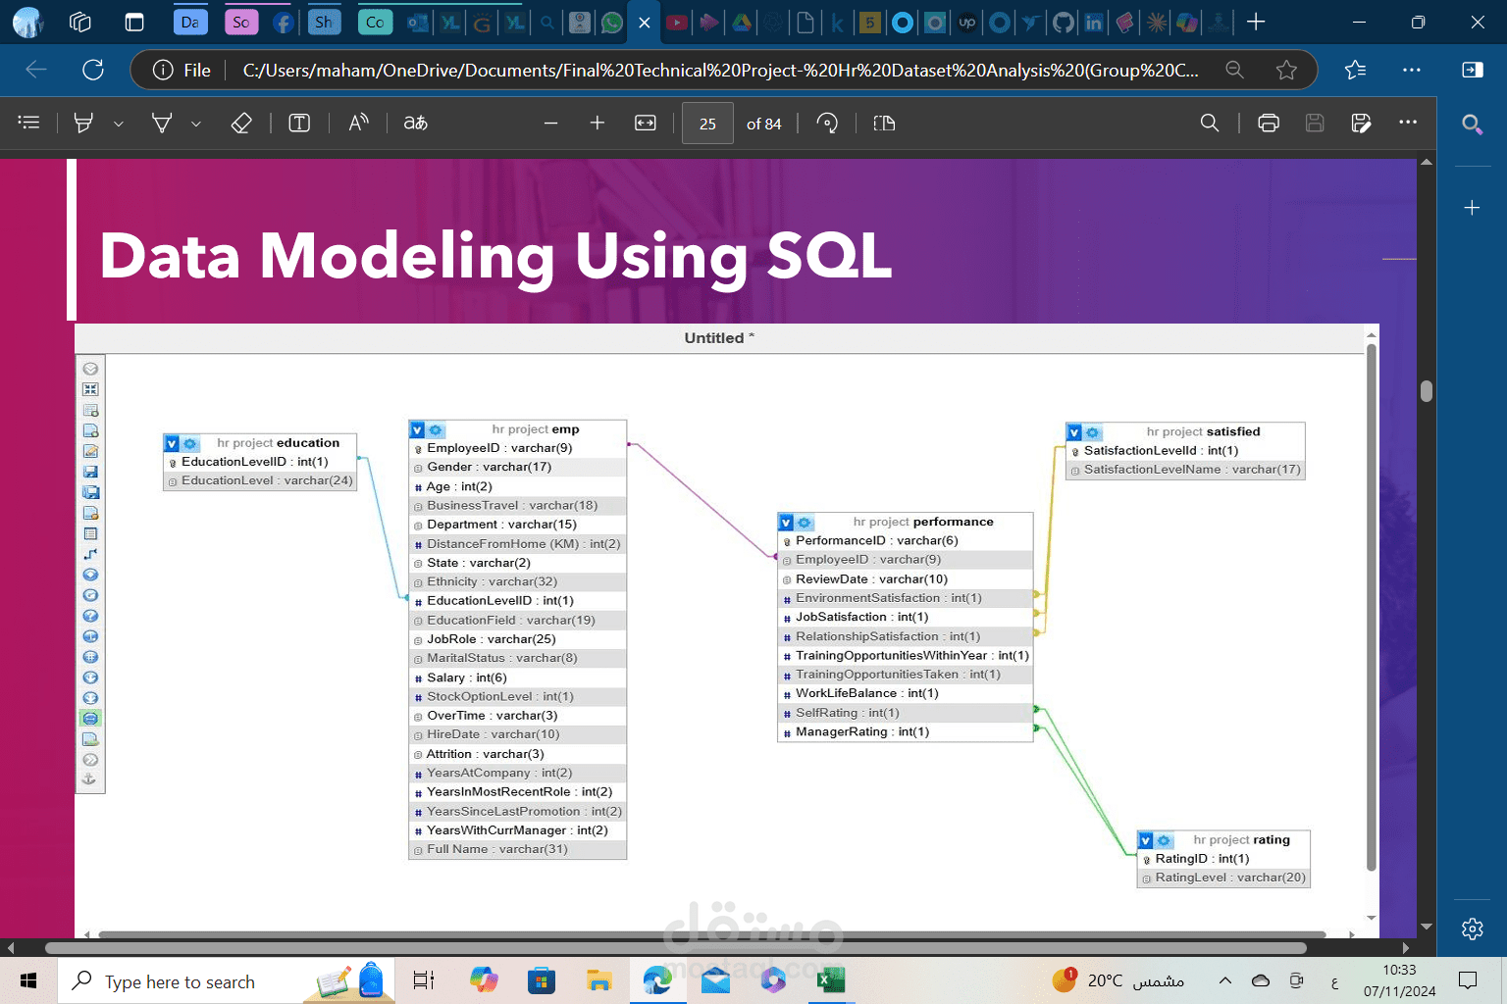This screenshot has width=1507, height=1004.
Task: Open Task View from taskbar
Action: tap(424, 980)
